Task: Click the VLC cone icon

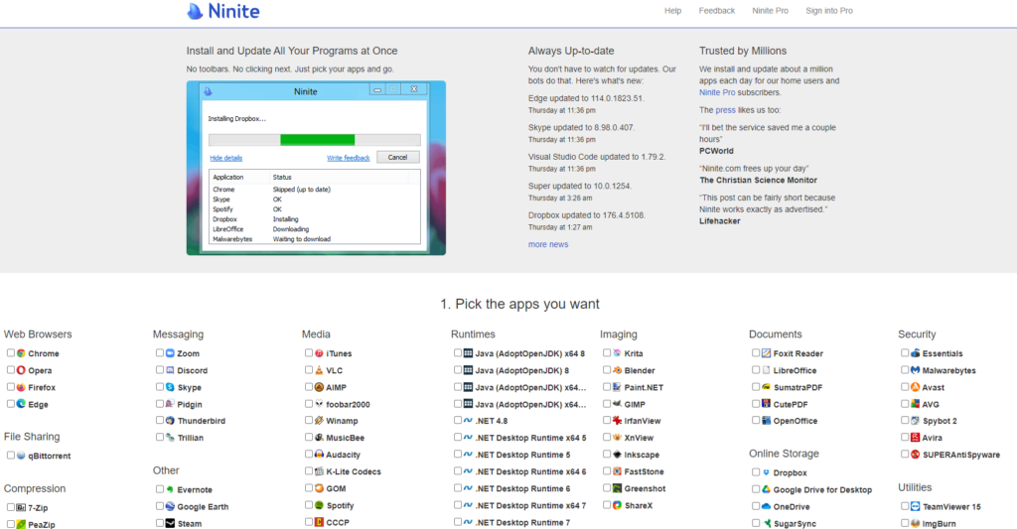Action: click(x=319, y=370)
